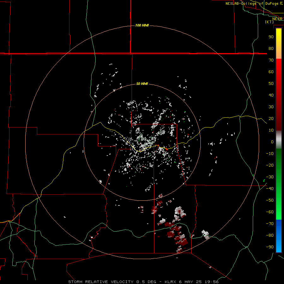The height and width of the screenshot is (284, 284).
Task: Click the 10 value on the velocity scale
Action: coord(271,130)
